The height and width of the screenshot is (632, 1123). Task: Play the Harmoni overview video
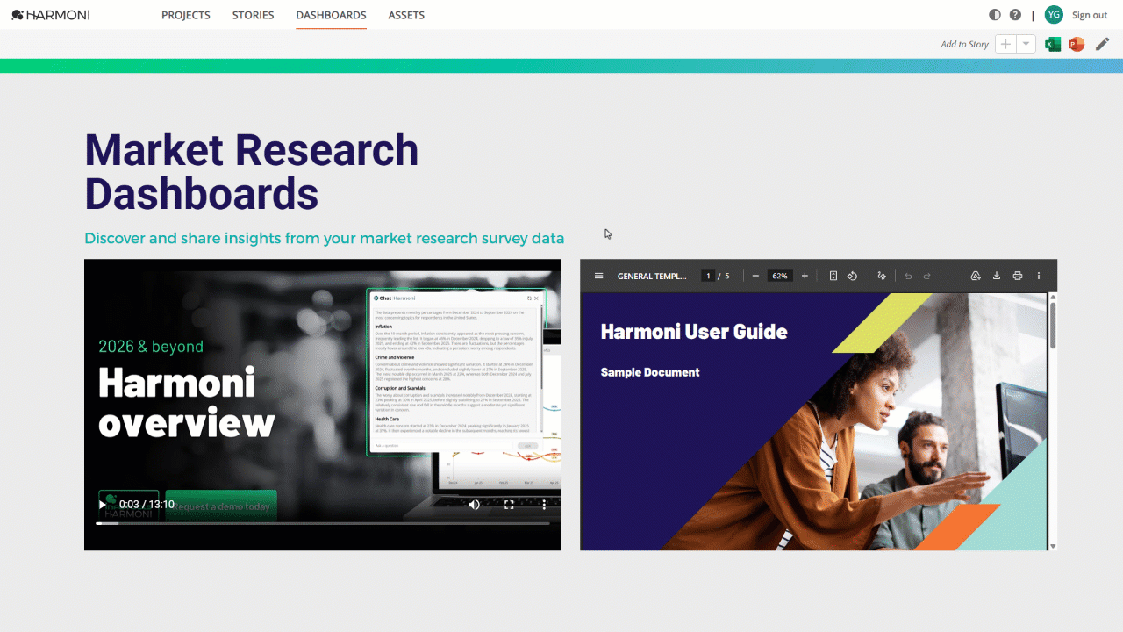(x=104, y=505)
